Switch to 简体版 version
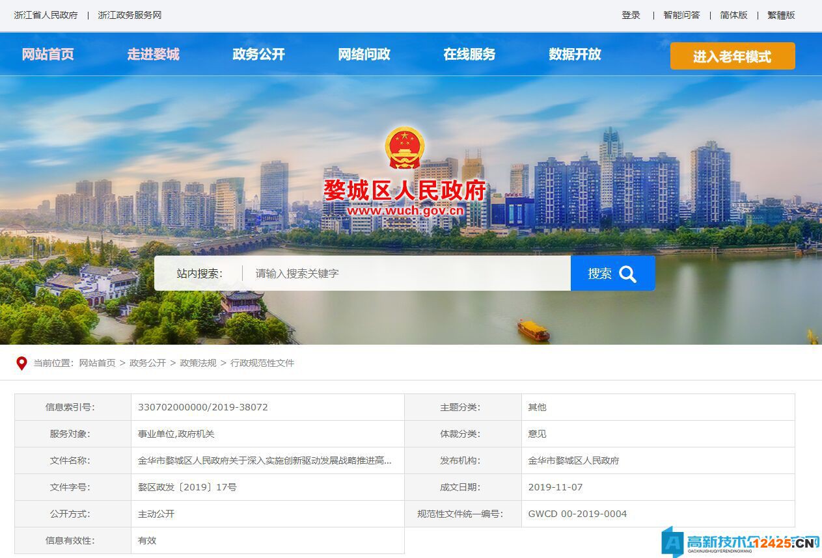The height and width of the screenshot is (558, 822). [733, 15]
